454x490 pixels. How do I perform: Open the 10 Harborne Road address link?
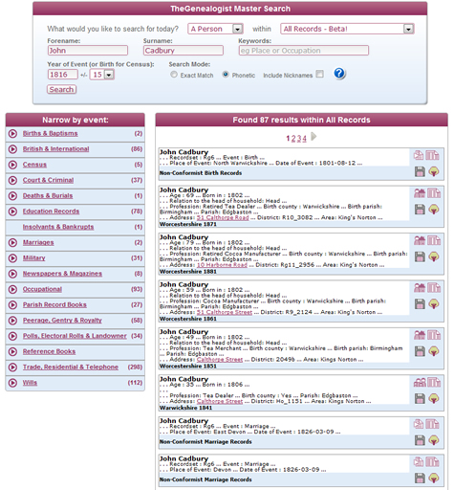(x=222, y=265)
